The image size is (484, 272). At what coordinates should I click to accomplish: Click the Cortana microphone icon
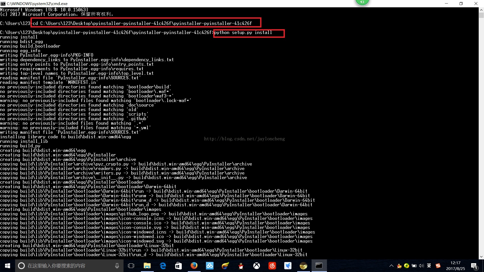pyautogui.click(x=117, y=266)
